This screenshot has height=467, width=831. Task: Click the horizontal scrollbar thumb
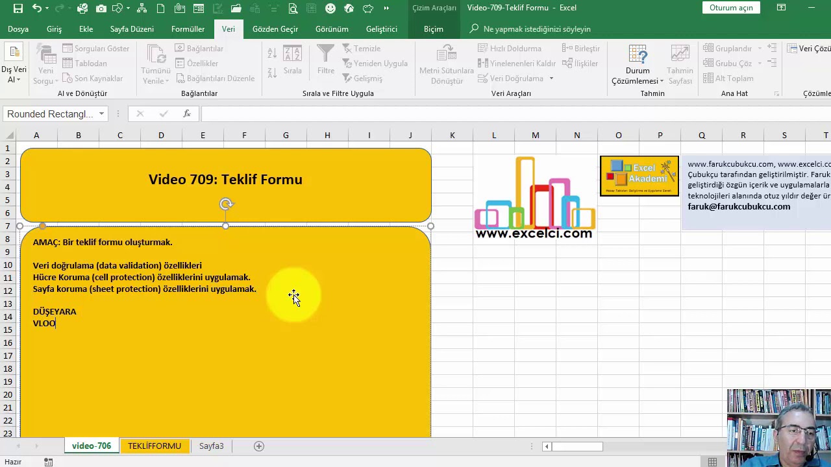coord(577,446)
